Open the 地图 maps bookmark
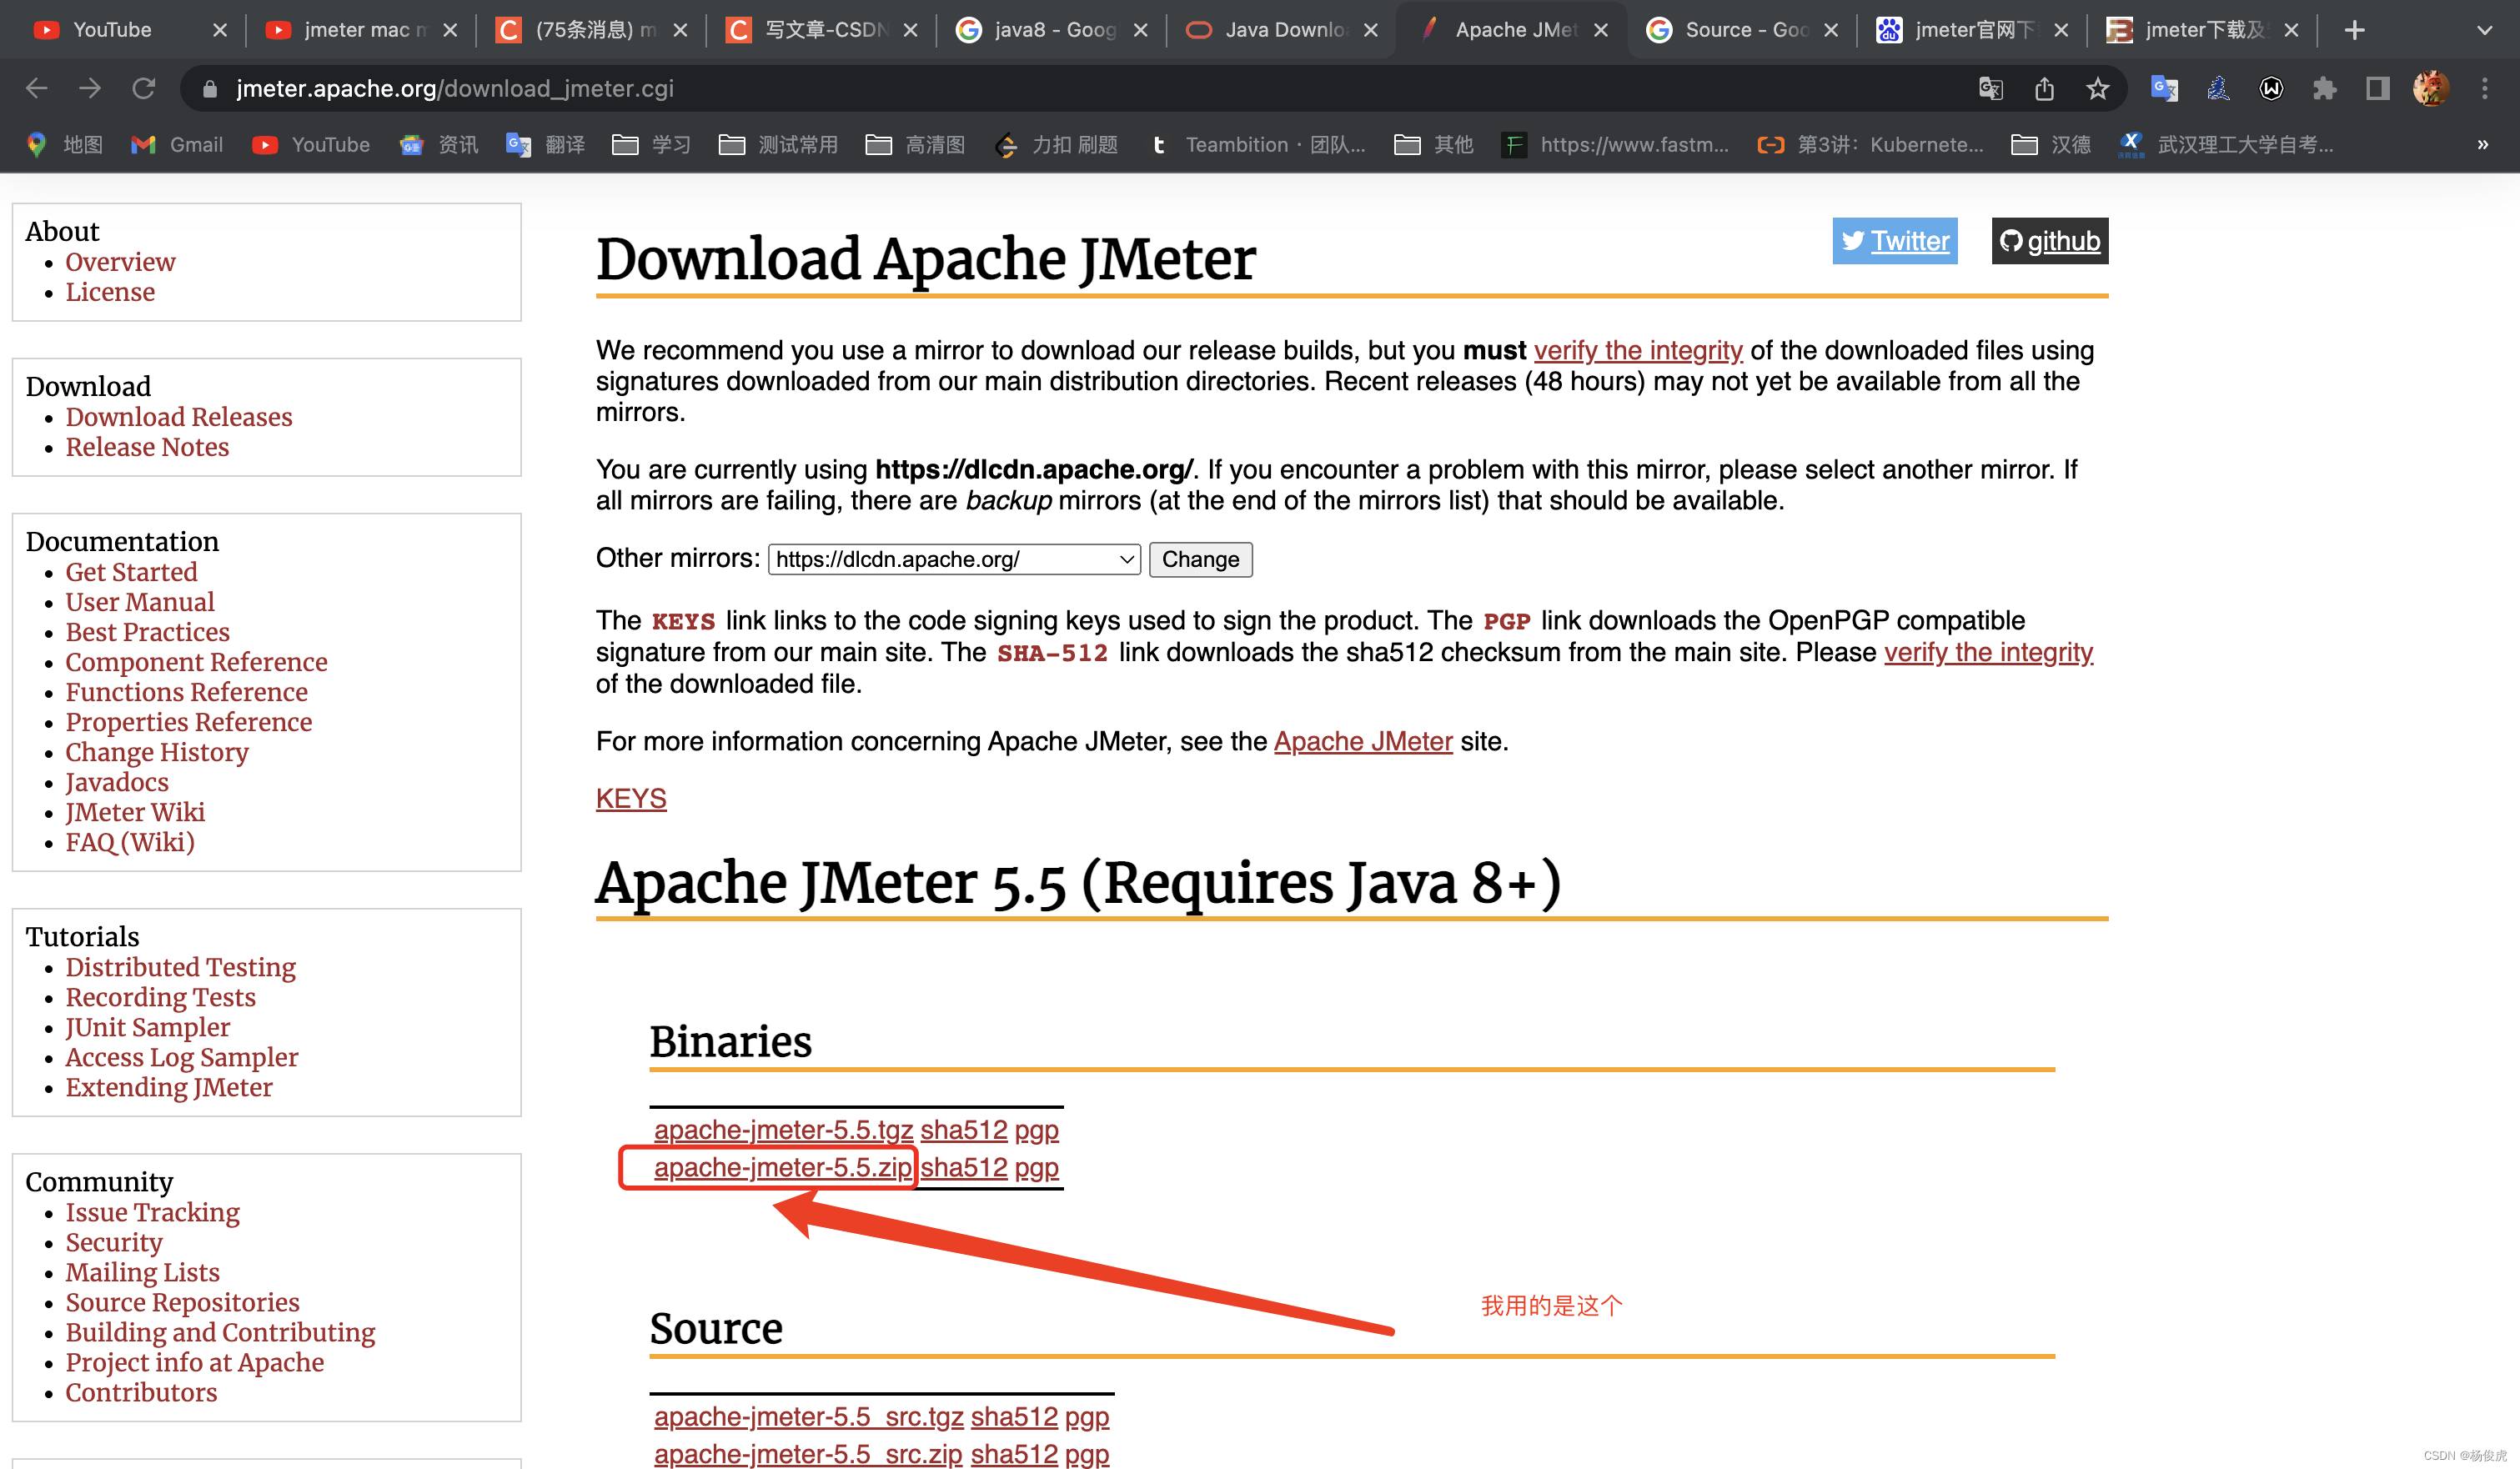The width and height of the screenshot is (2520, 1469). (64, 145)
